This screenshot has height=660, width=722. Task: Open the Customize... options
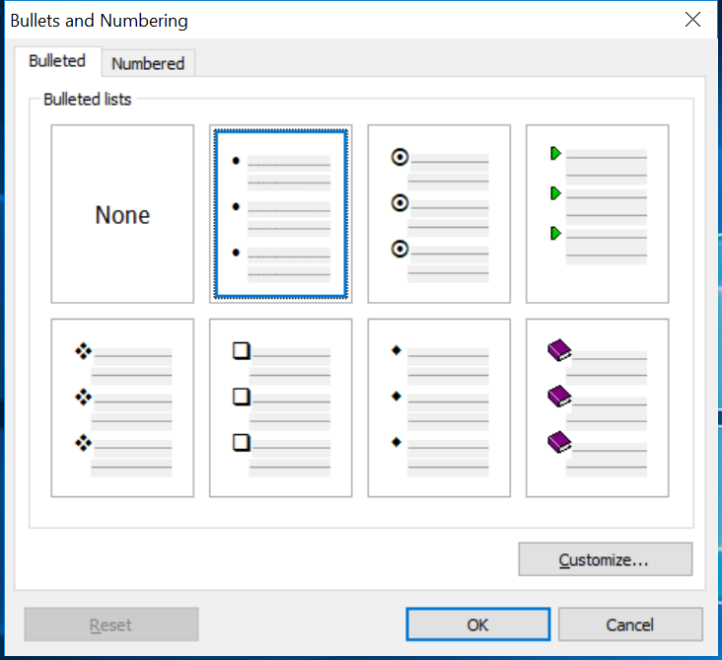tap(605, 559)
